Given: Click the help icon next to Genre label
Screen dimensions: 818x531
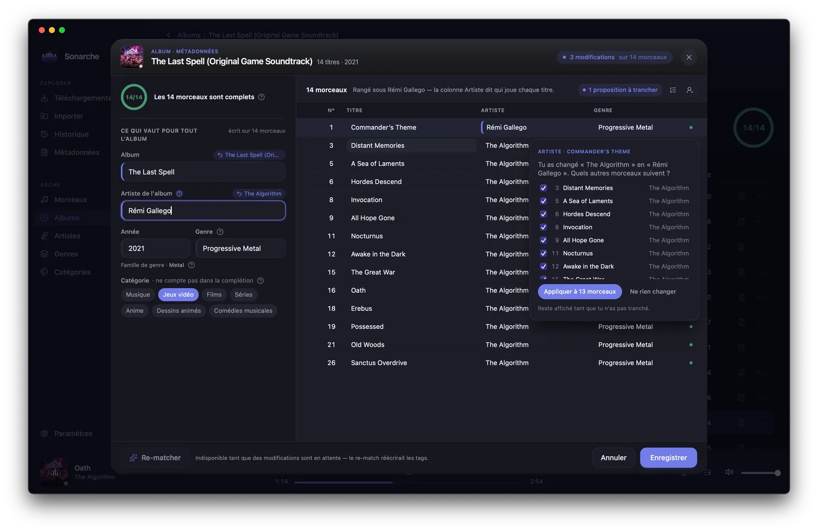Looking at the screenshot, I should [220, 232].
